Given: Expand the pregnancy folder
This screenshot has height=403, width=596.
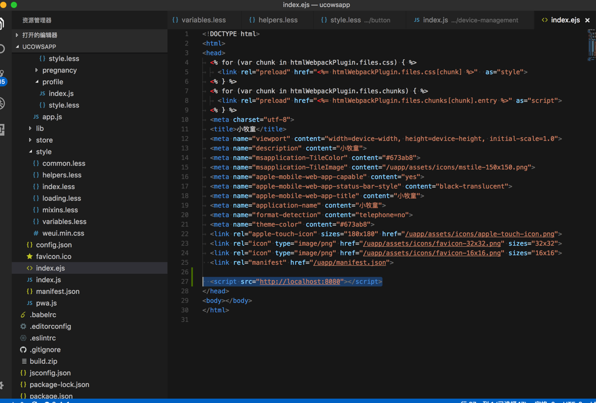Looking at the screenshot, I should tap(59, 70).
